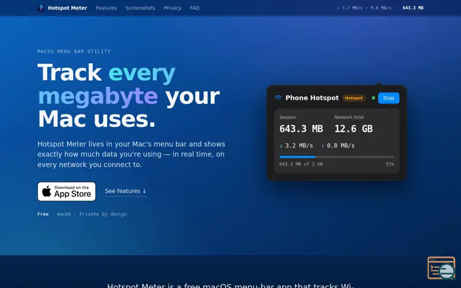Click the 3.2 MB/s rate in the widget
Viewport: 461px width, 288px height.
[x=299, y=146]
